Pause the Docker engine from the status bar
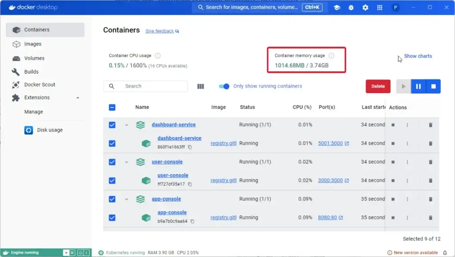This screenshot has height=257, width=455. (x=72, y=253)
